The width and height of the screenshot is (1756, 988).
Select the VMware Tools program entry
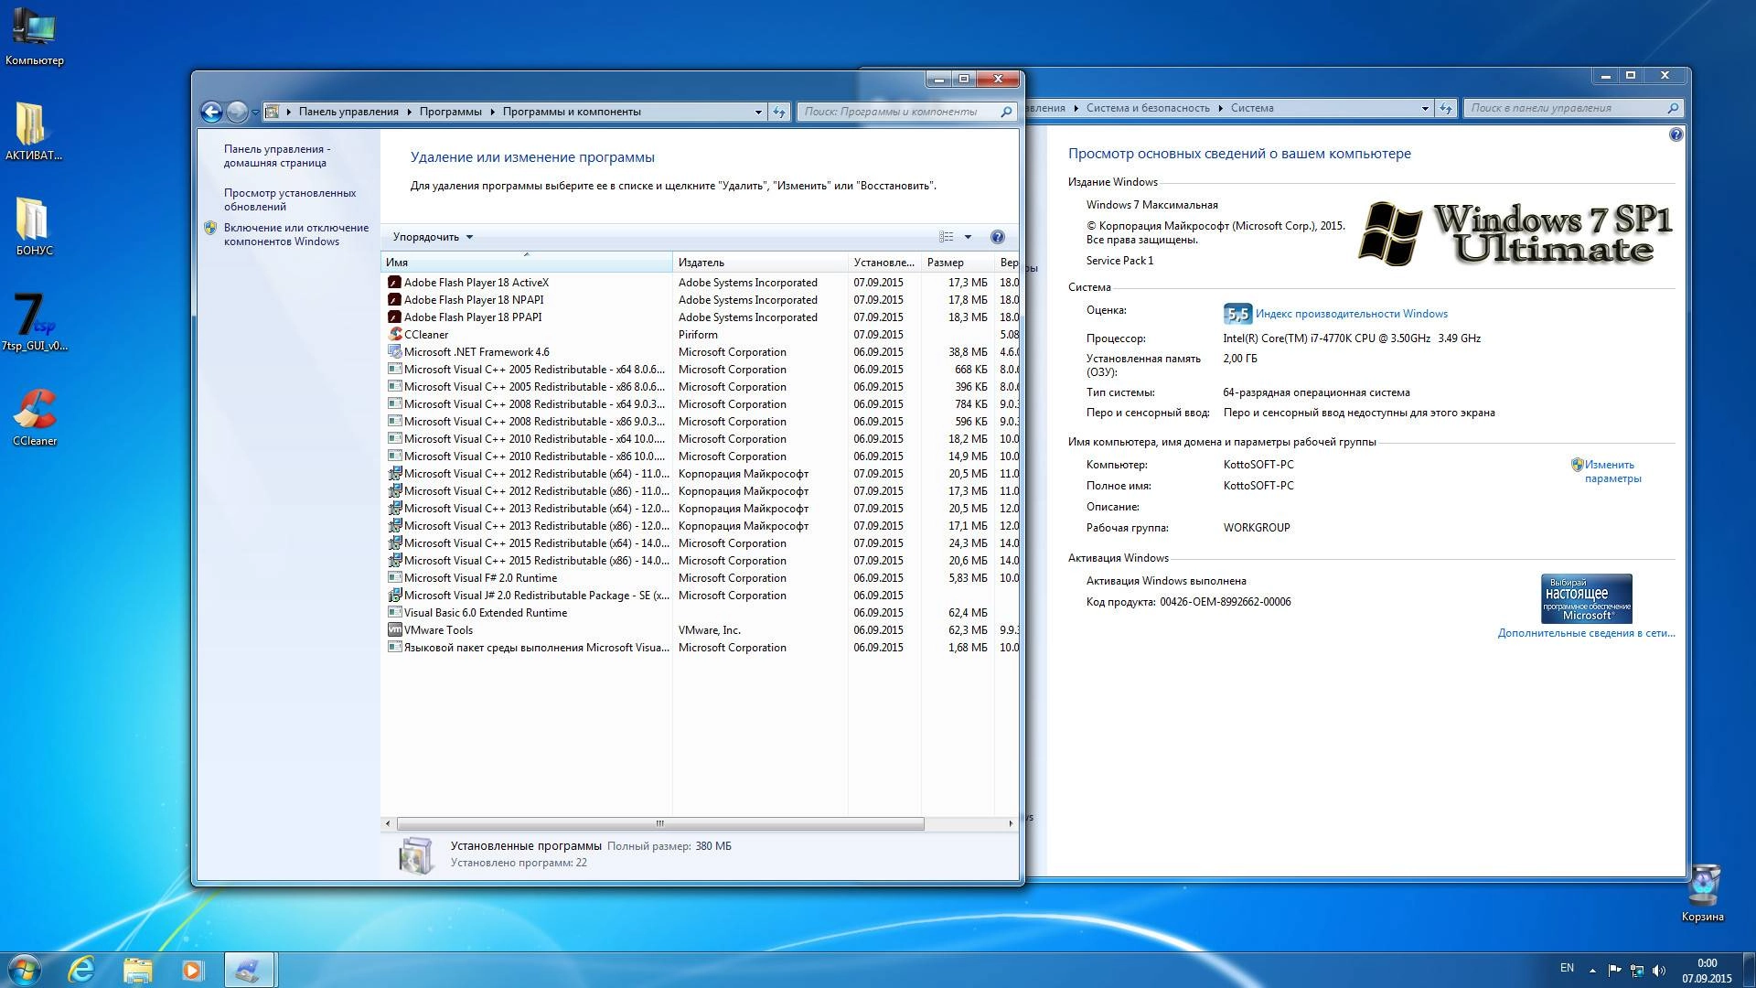(700, 630)
